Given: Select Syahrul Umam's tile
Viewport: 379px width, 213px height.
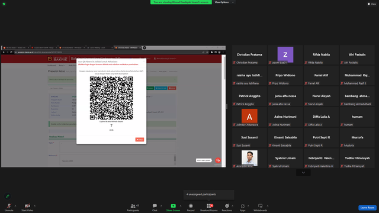Looking at the screenshot, I should pos(285,158).
